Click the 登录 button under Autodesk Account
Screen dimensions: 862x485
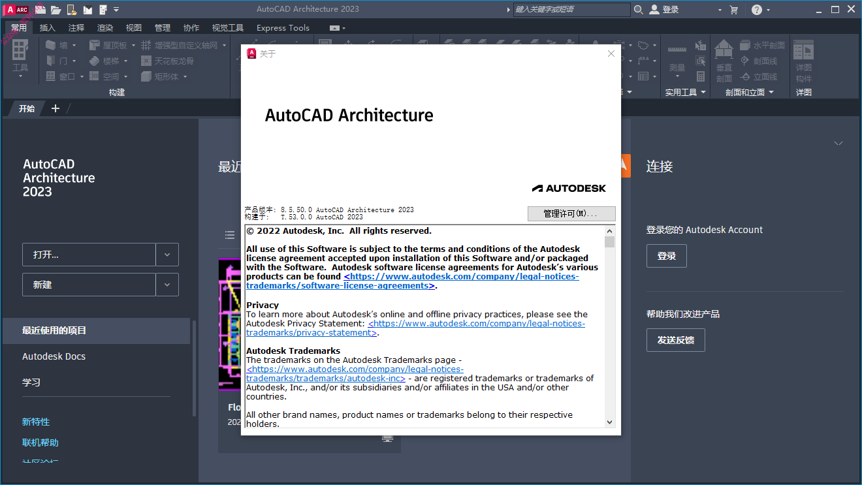(x=667, y=256)
